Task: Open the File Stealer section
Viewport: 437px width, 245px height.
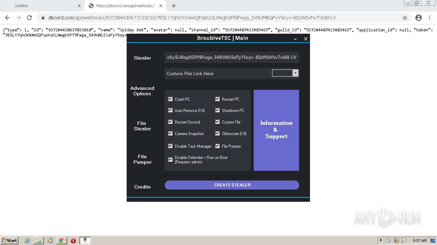Action: (142, 126)
